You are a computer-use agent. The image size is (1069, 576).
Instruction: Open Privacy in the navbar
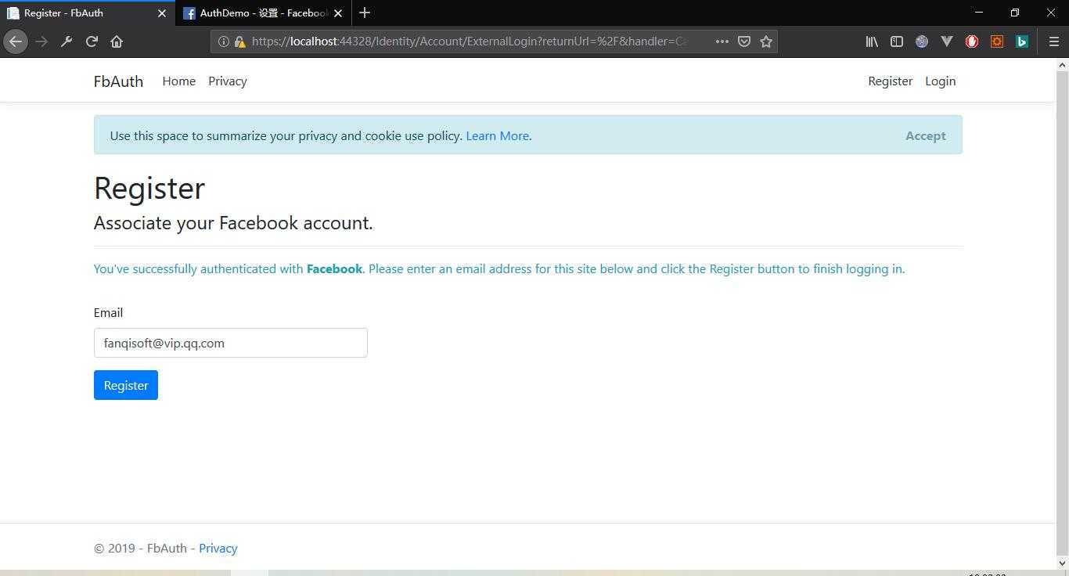click(x=228, y=81)
